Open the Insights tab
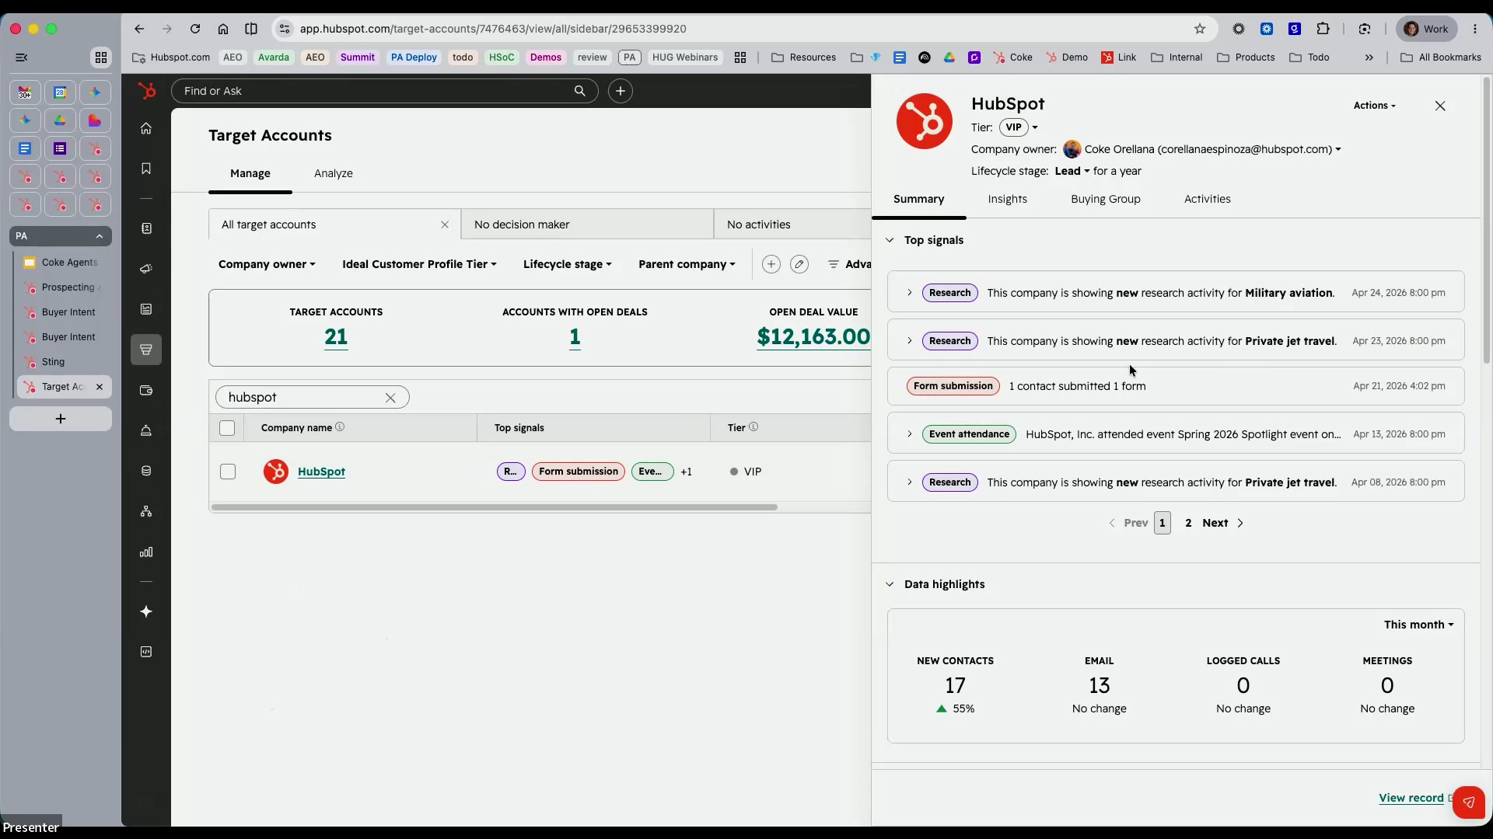This screenshot has width=1493, height=839. [x=1007, y=200]
